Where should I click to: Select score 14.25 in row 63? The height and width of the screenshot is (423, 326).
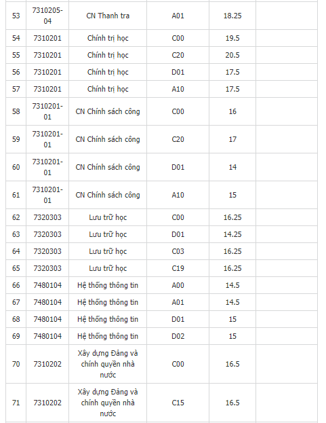coord(232,234)
